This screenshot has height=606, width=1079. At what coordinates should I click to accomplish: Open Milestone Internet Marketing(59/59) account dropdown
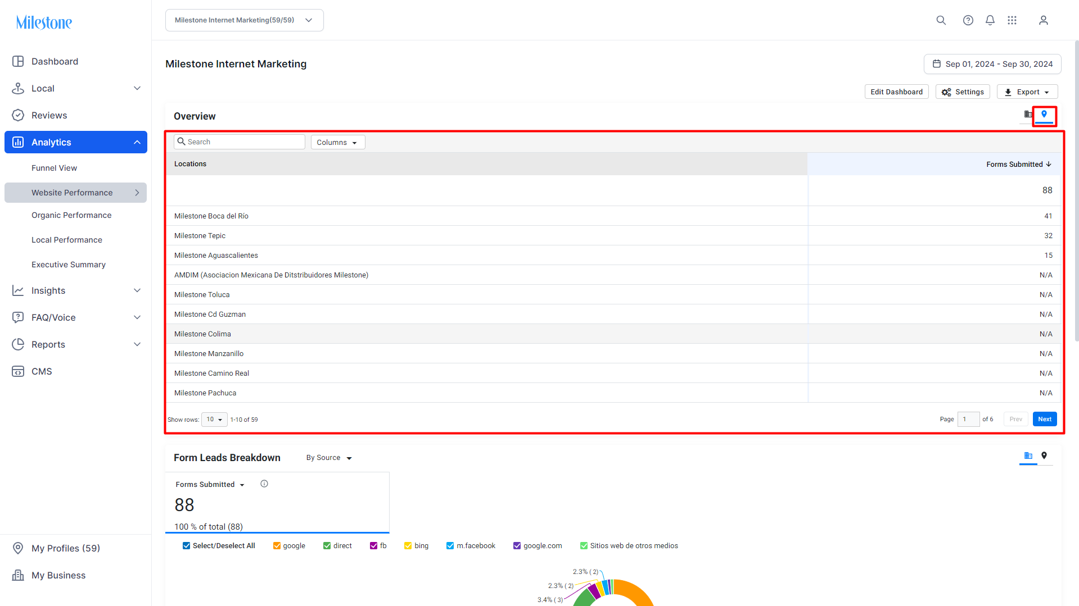tap(245, 20)
